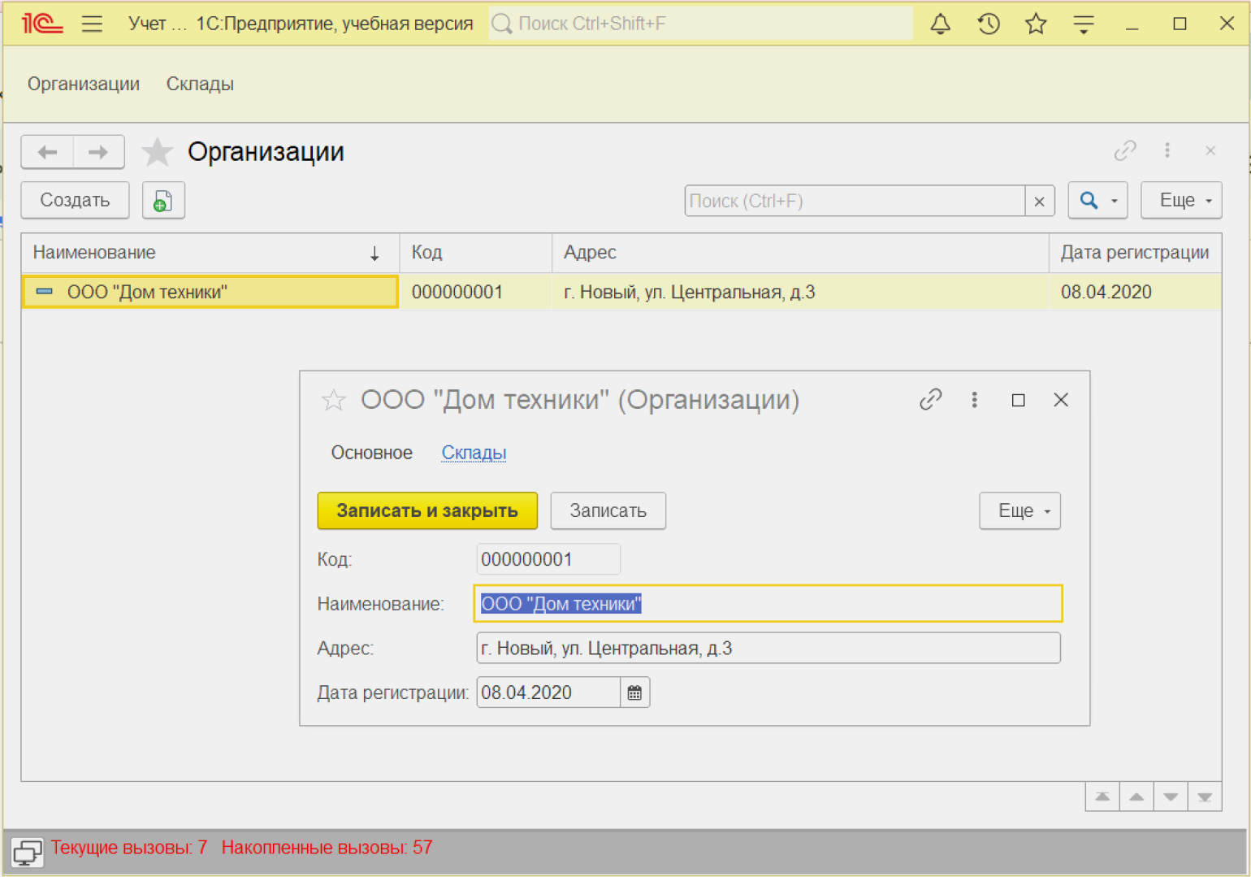The image size is (1251, 877).
Task: Toggle sort on the Наименование column
Action: click(x=210, y=253)
